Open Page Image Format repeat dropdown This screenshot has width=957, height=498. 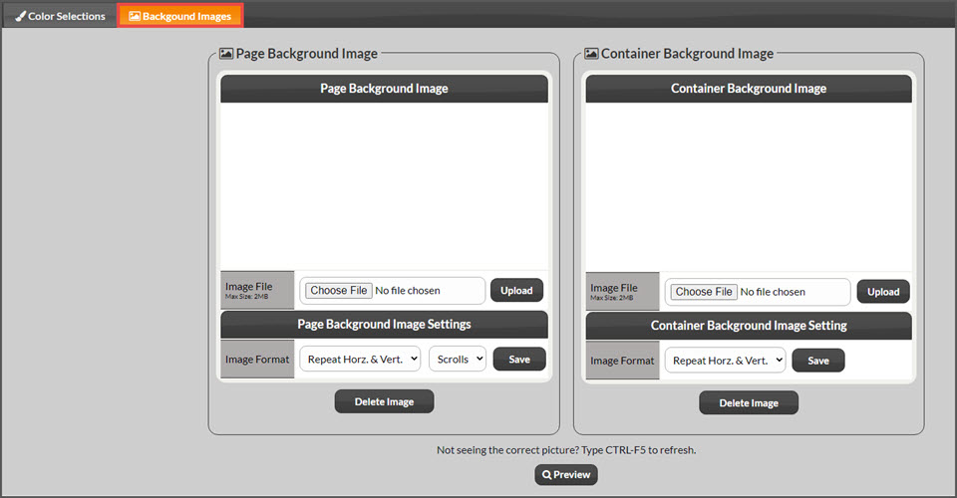[x=360, y=359]
